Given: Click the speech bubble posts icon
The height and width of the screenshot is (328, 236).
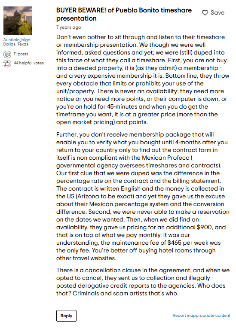Looking at the screenshot, I should click(x=7, y=55).
